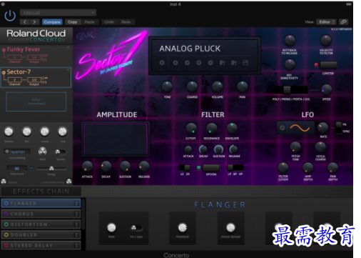Toggle the Flanger Hz/sync switch
This screenshot has width=361, height=258.
136,228
